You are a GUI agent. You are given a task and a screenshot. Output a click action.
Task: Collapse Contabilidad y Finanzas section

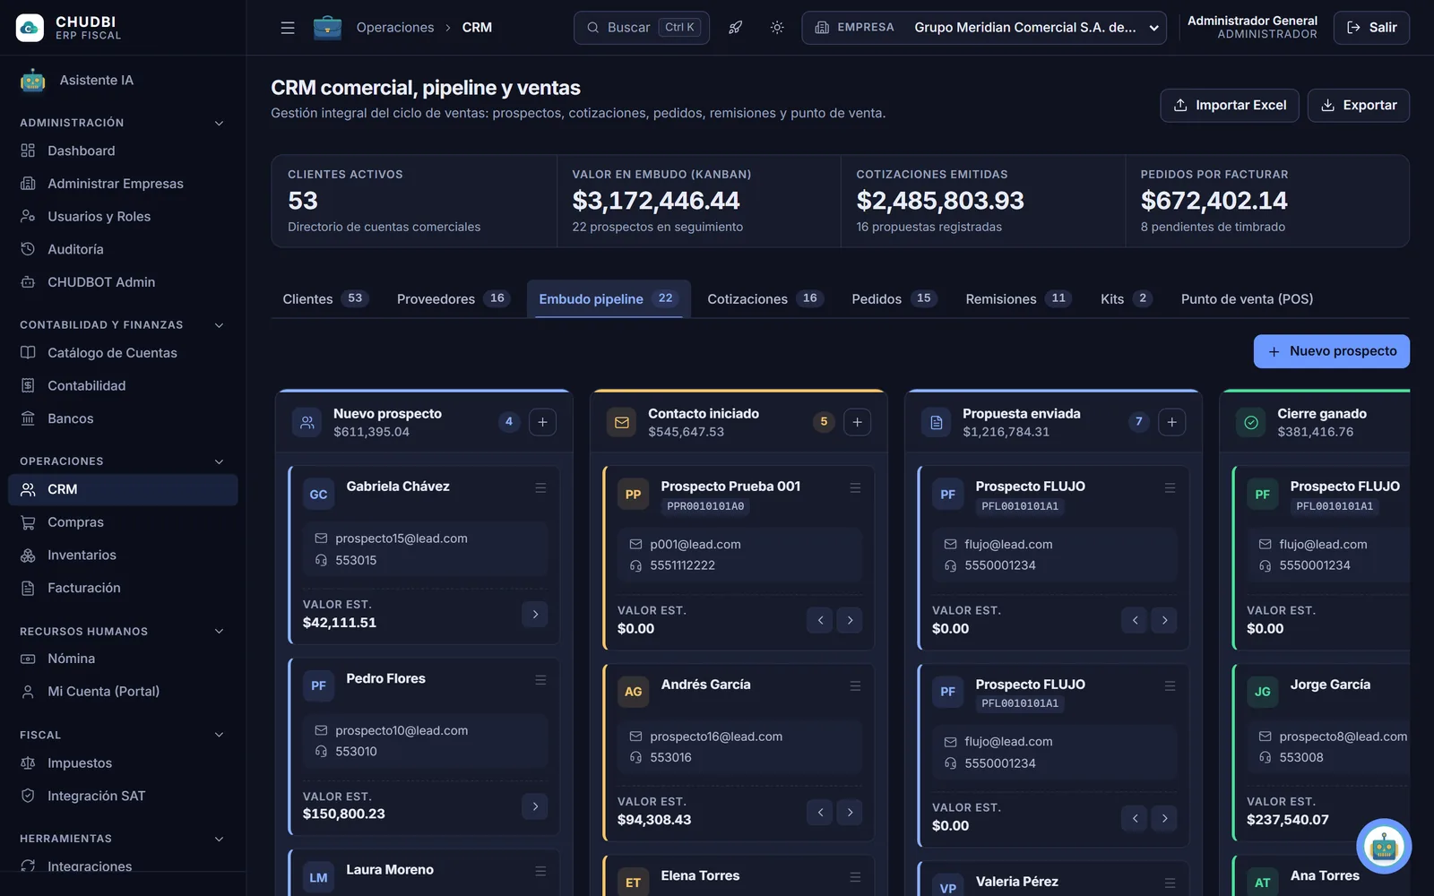[x=219, y=325]
